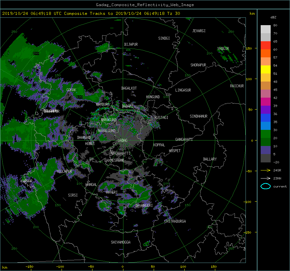Screen dimensions: 290x271
Task: Click the 'GADAG' radar center label
Action: [x=123, y=140]
